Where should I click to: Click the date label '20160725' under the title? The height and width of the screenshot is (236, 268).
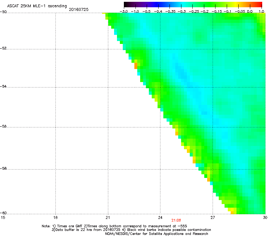pos(79,9)
